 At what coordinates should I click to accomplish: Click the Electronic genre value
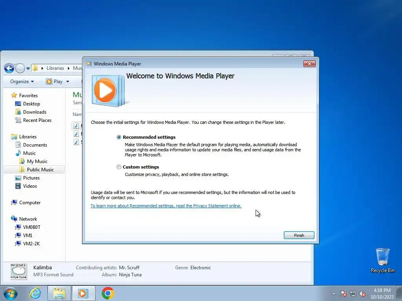(x=200, y=267)
